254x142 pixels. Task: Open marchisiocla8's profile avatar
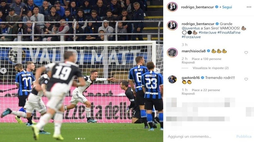172,53
